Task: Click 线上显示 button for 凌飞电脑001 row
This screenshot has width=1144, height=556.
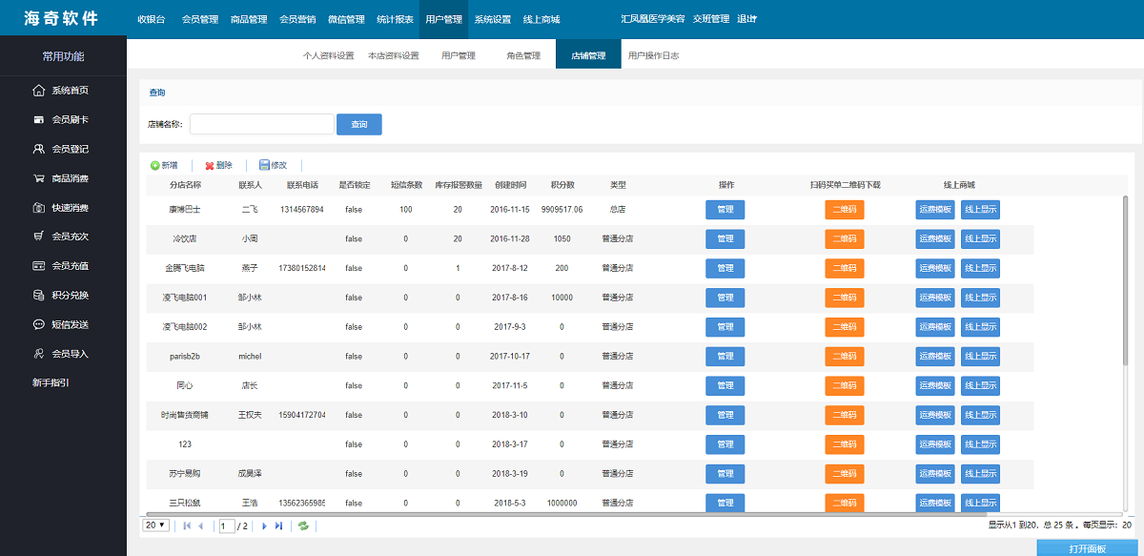Action: (981, 298)
